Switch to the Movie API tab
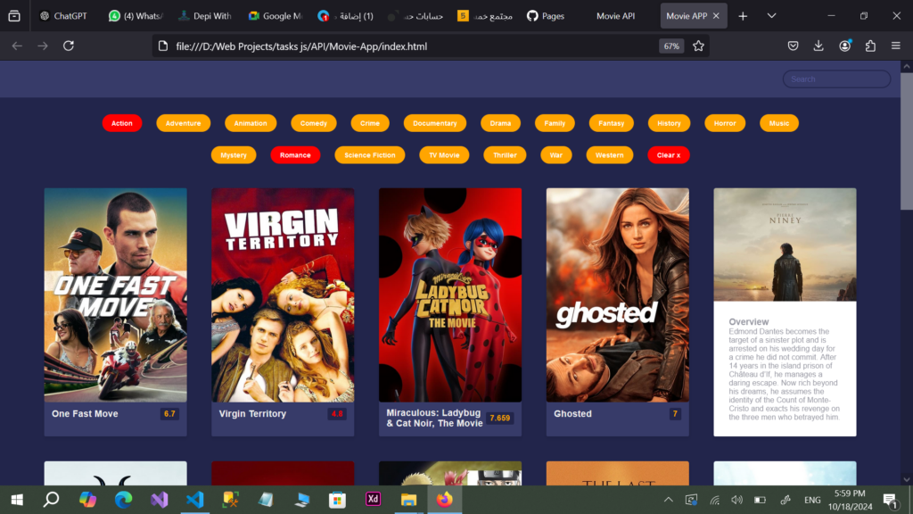The image size is (913, 514). pyautogui.click(x=615, y=16)
